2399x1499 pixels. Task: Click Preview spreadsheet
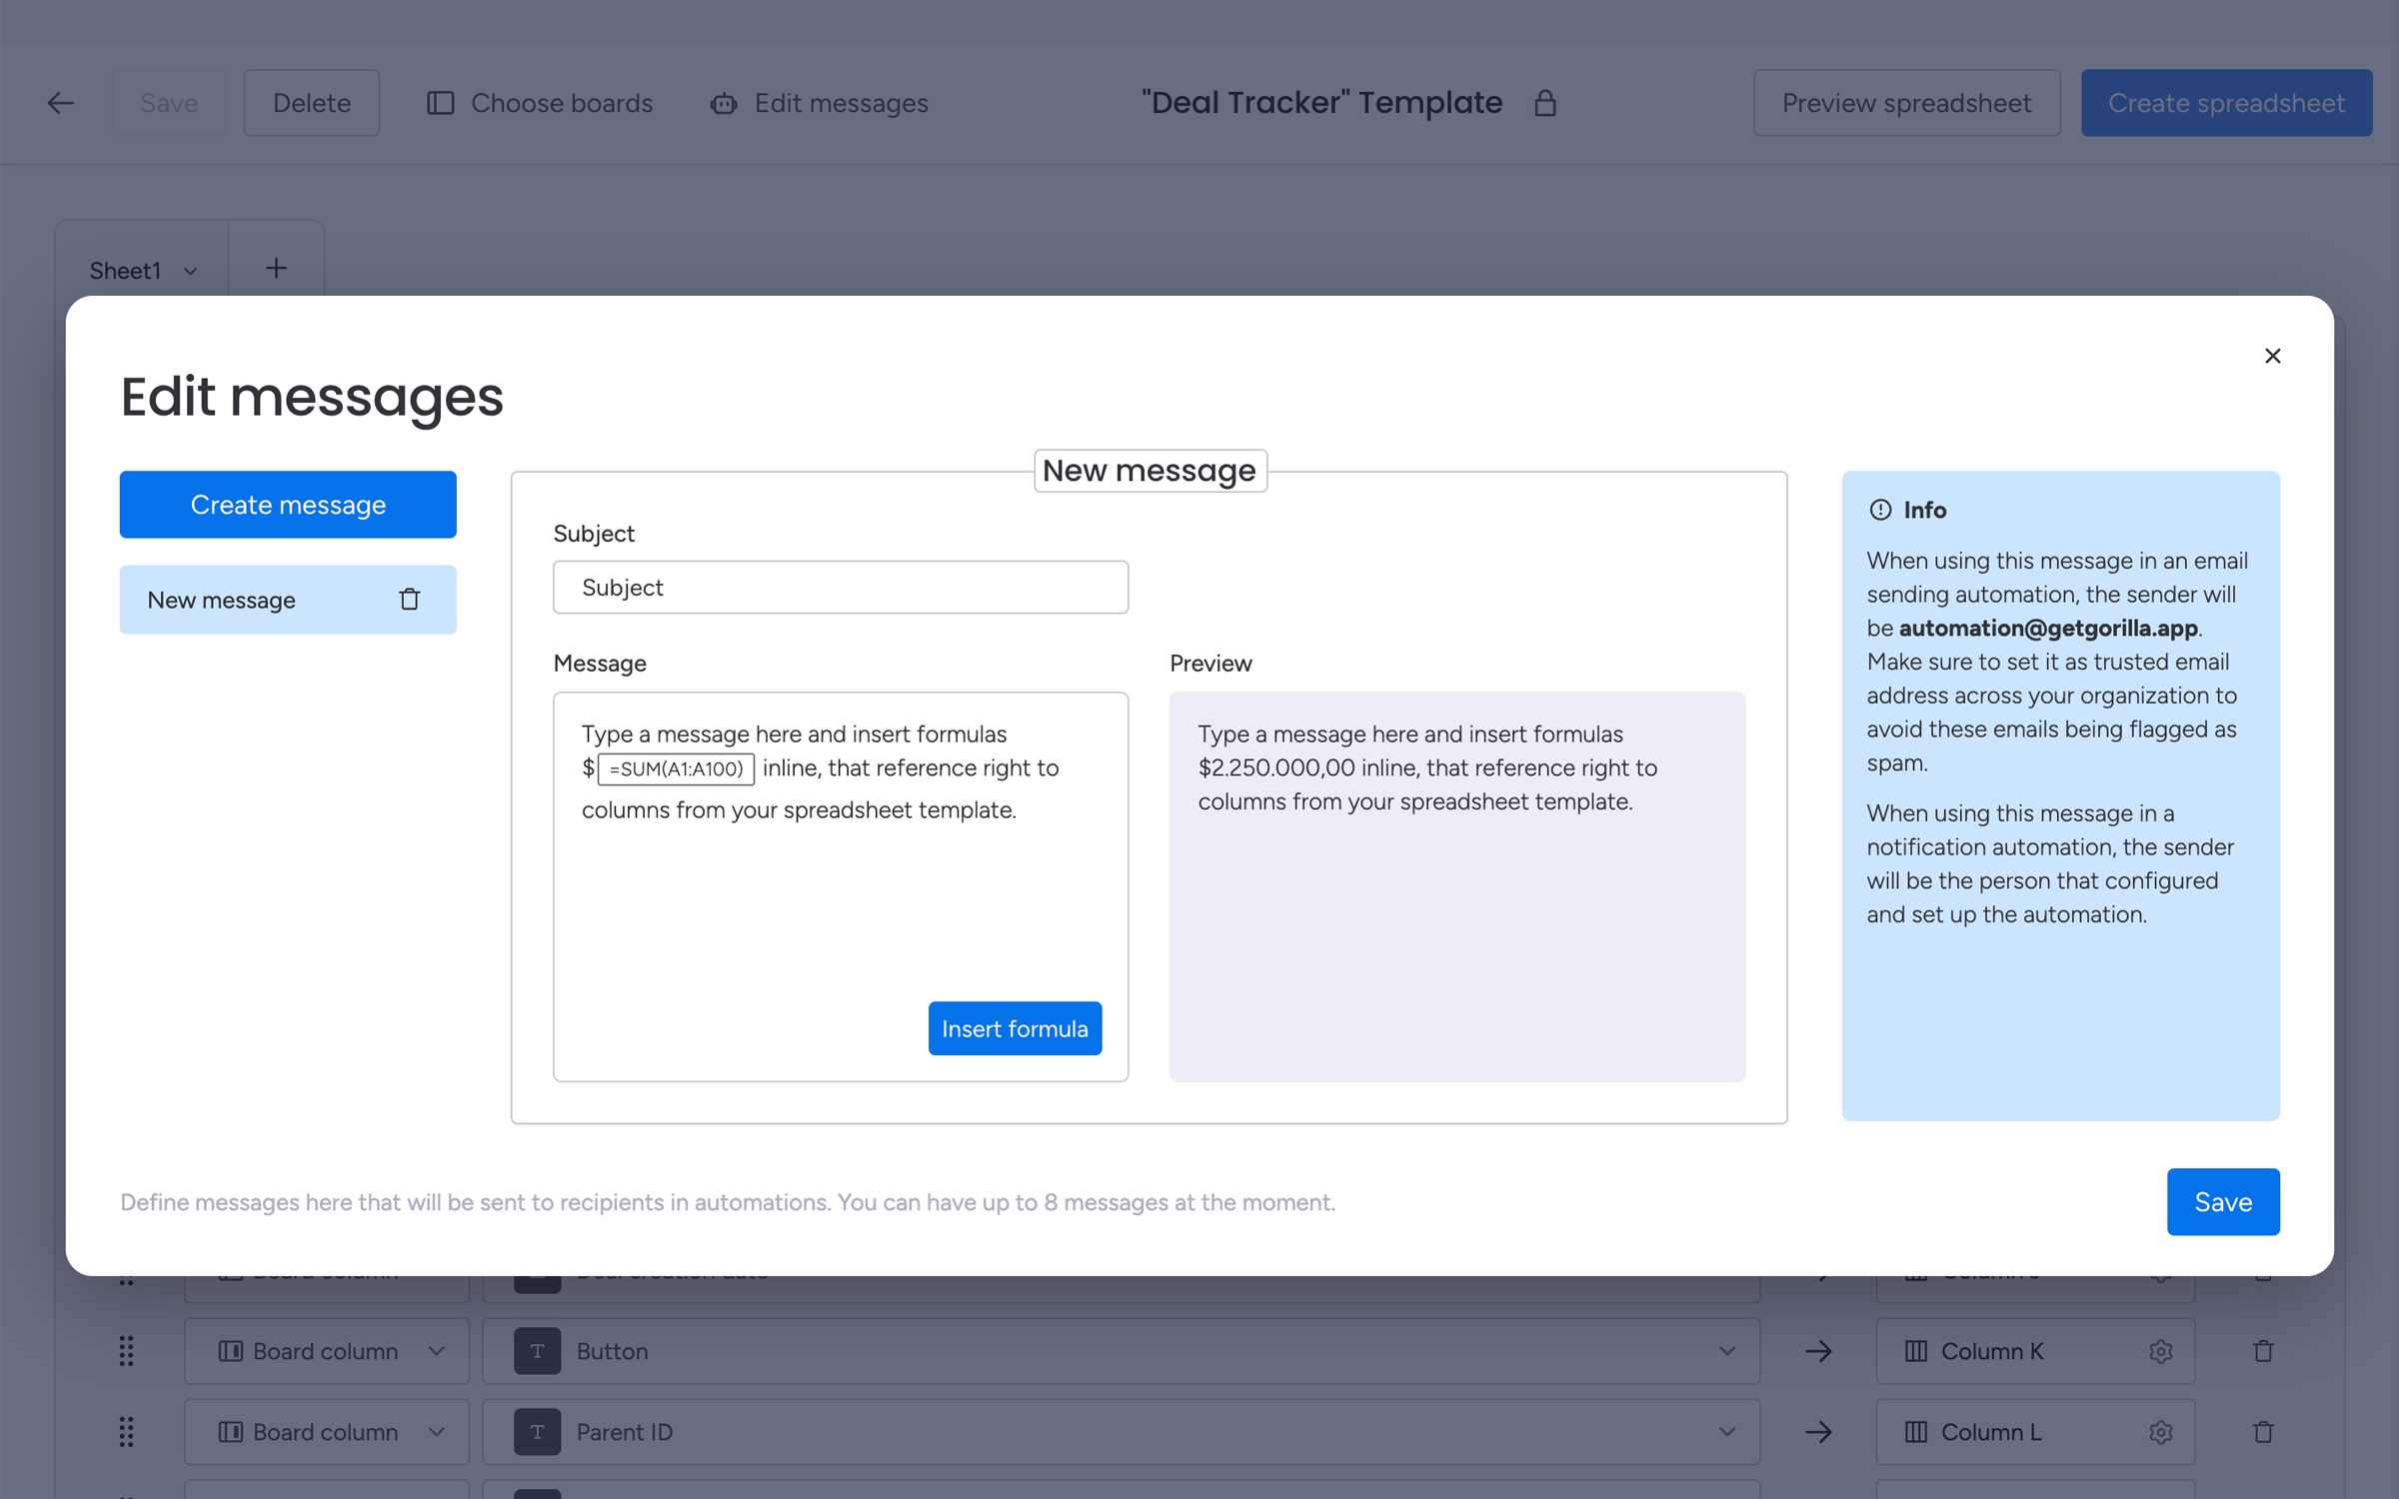tap(1906, 103)
